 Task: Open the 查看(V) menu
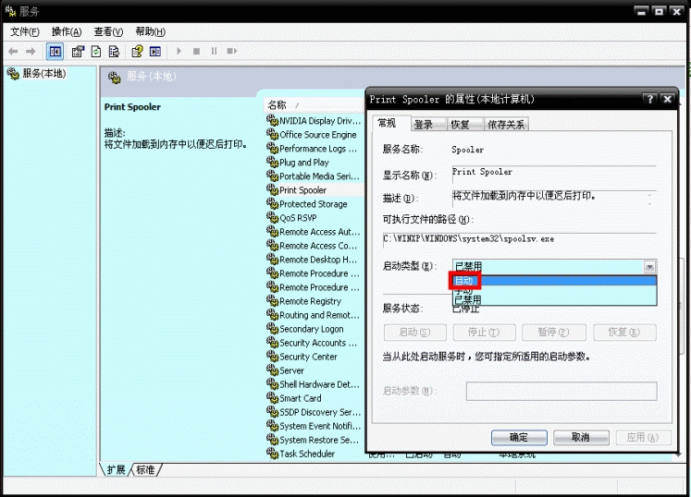(108, 31)
